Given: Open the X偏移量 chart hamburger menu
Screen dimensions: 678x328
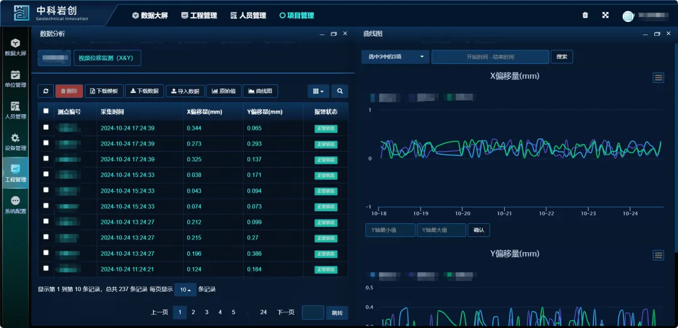Looking at the screenshot, I should tap(658, 77).
